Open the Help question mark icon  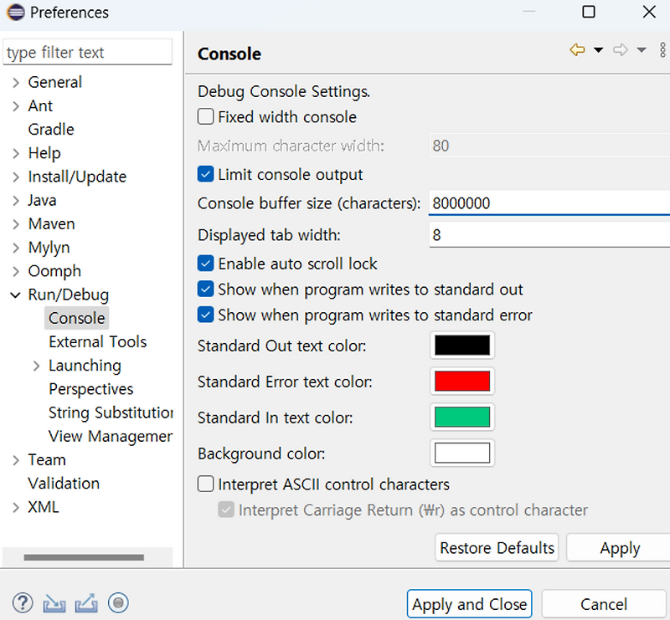point(23,603)
